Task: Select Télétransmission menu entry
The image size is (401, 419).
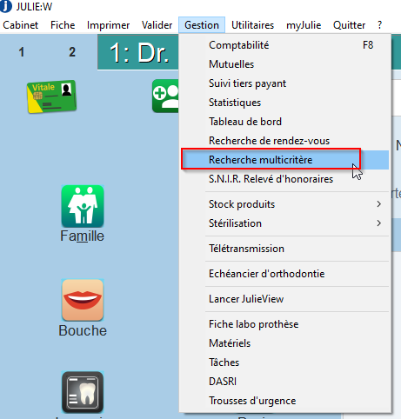Action: pos(285,249)
